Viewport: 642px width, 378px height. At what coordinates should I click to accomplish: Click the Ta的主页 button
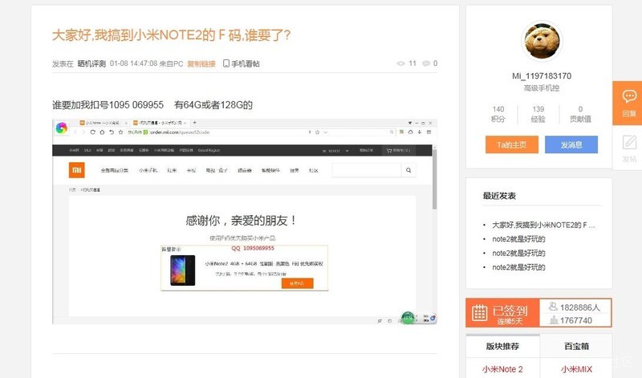point(512,144)
